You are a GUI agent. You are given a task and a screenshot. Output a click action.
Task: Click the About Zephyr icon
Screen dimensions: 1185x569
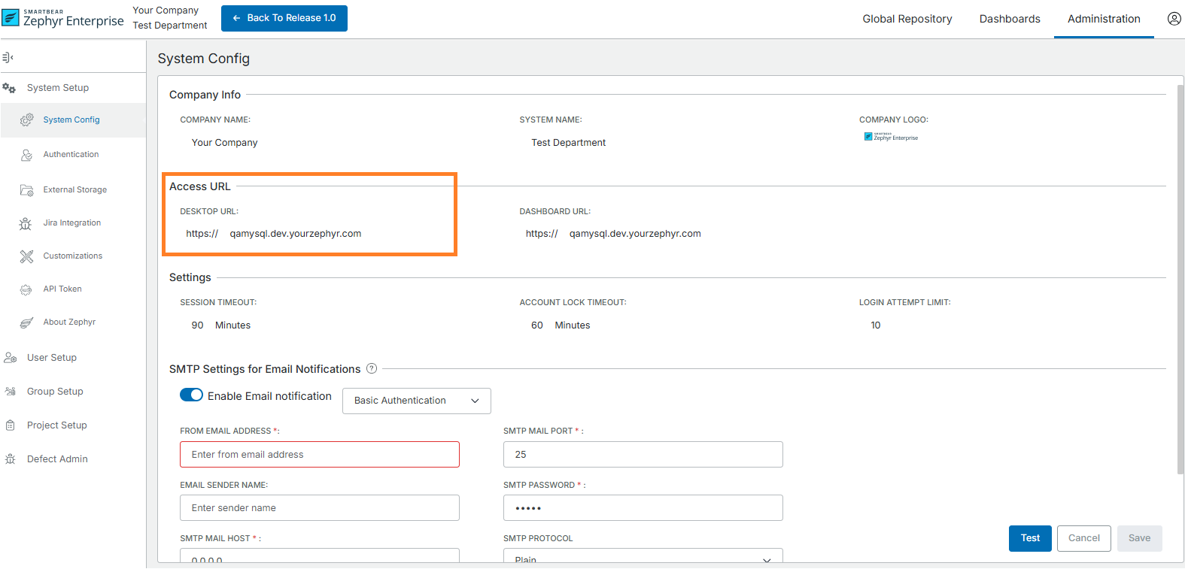tap(26, 322)
